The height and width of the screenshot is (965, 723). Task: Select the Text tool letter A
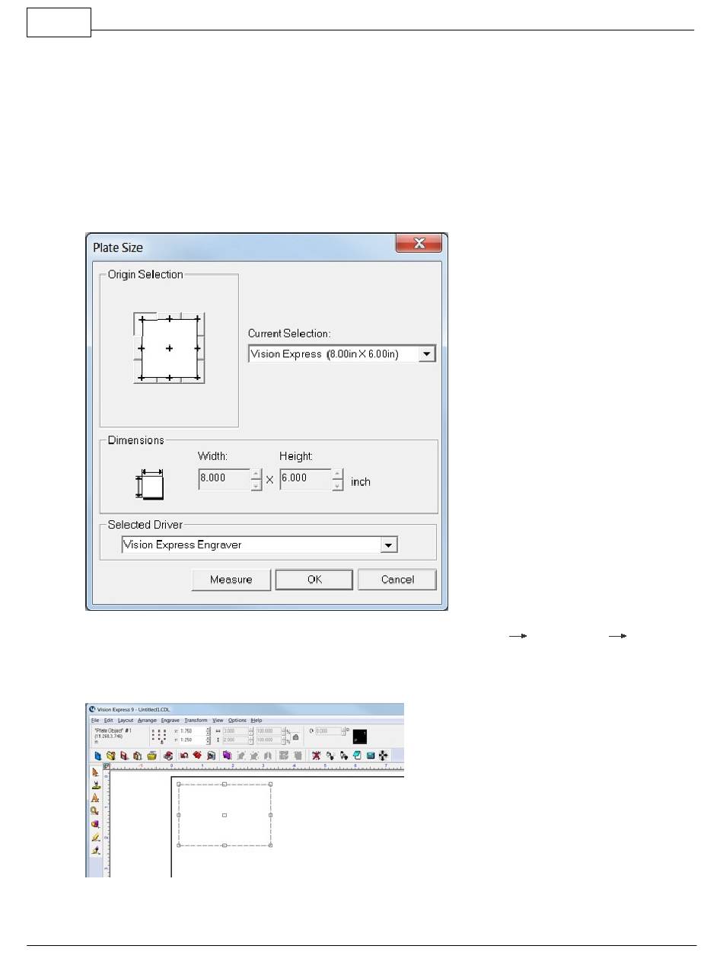pos(96,797)
